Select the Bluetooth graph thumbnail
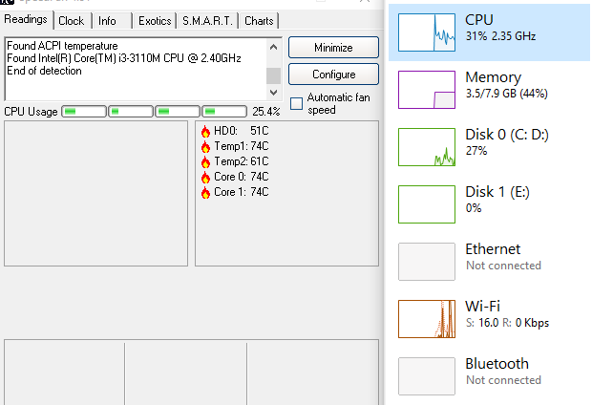The image size is (592, 405). (427, 376)
